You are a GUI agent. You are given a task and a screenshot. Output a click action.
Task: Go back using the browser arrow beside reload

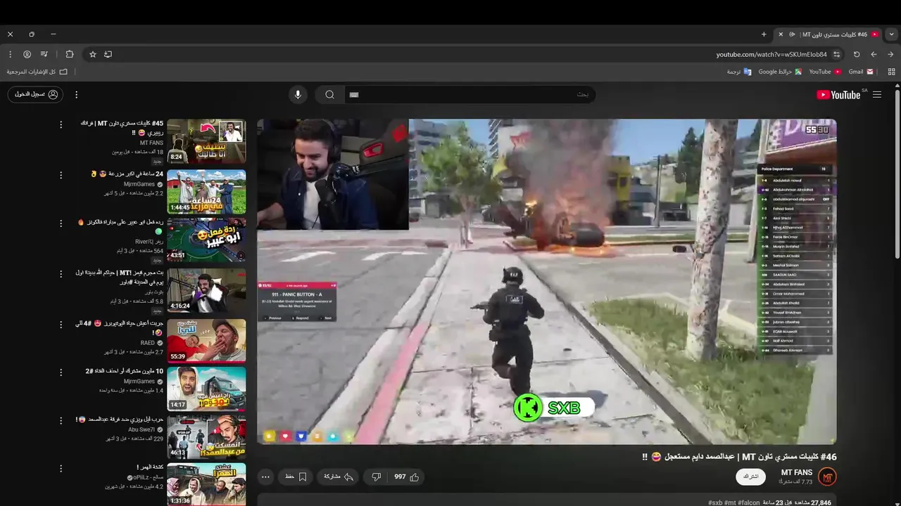pyautogui.click(x=874, y=54)
